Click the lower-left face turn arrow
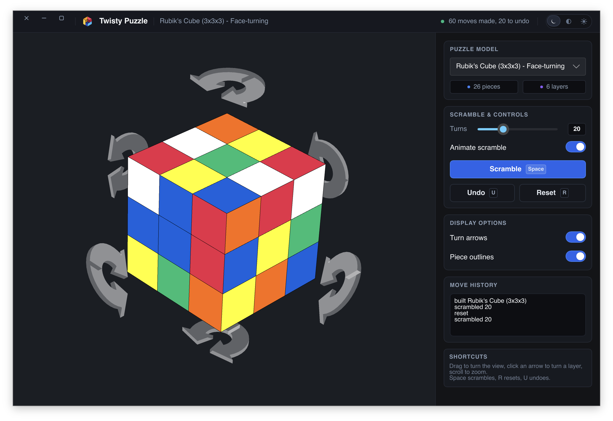 tap(107, 279)
